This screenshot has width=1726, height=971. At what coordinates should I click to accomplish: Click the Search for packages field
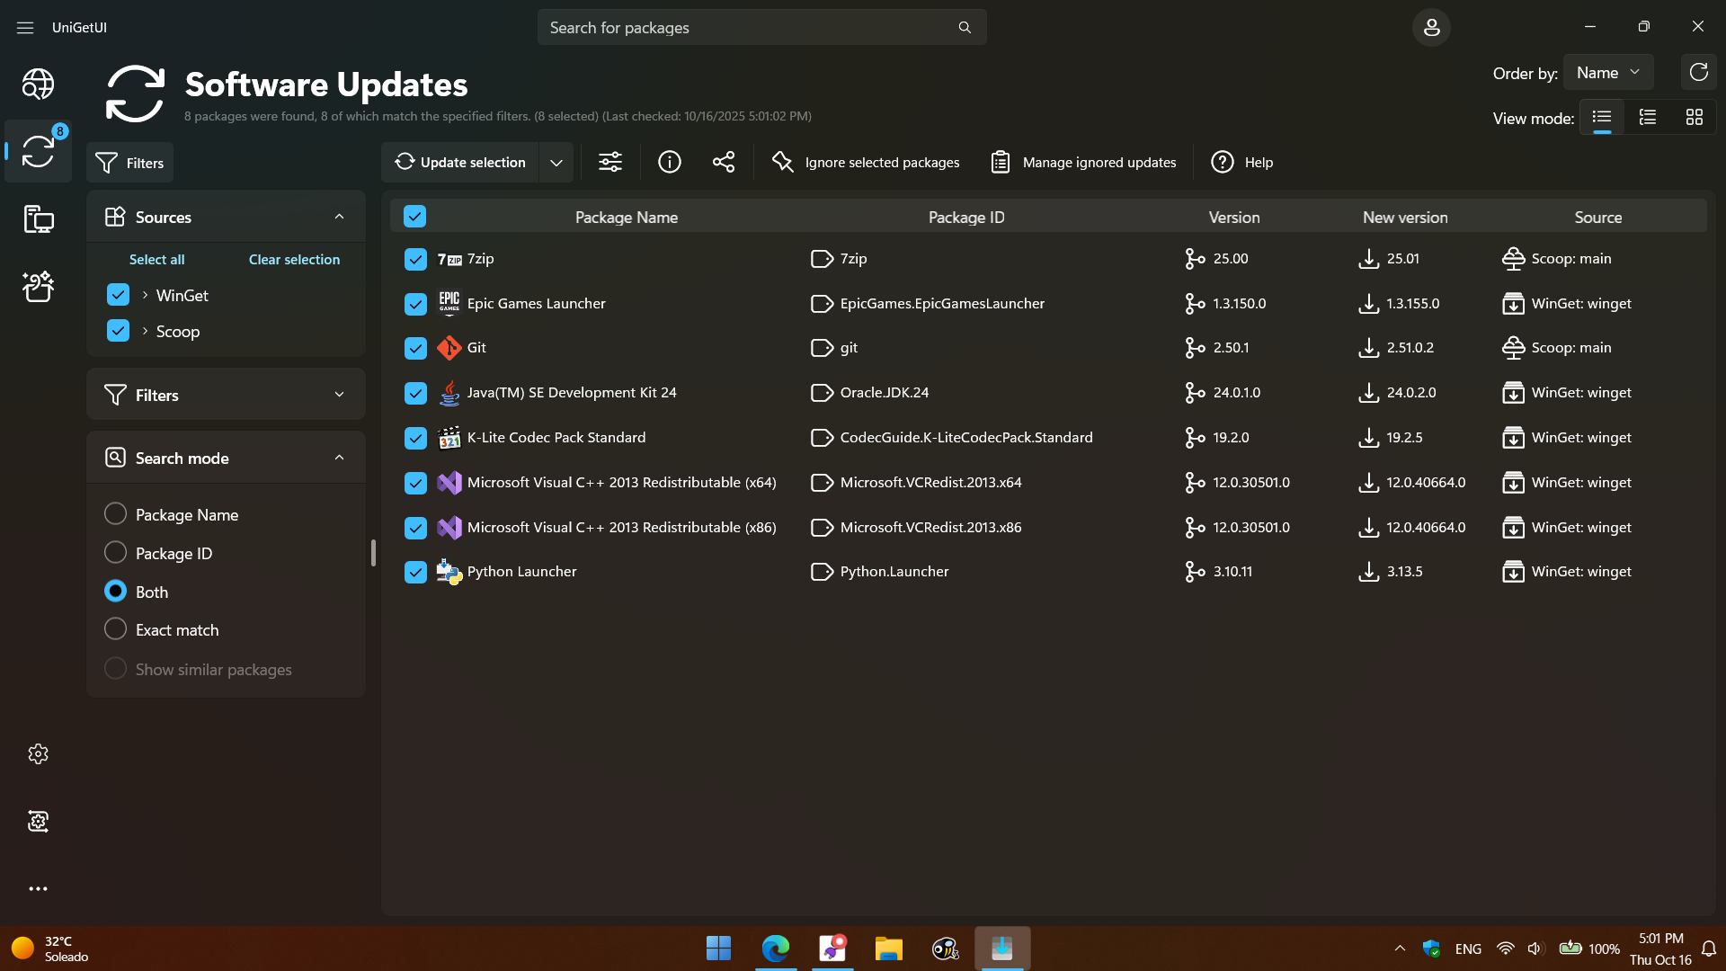(x=746, y=28)
